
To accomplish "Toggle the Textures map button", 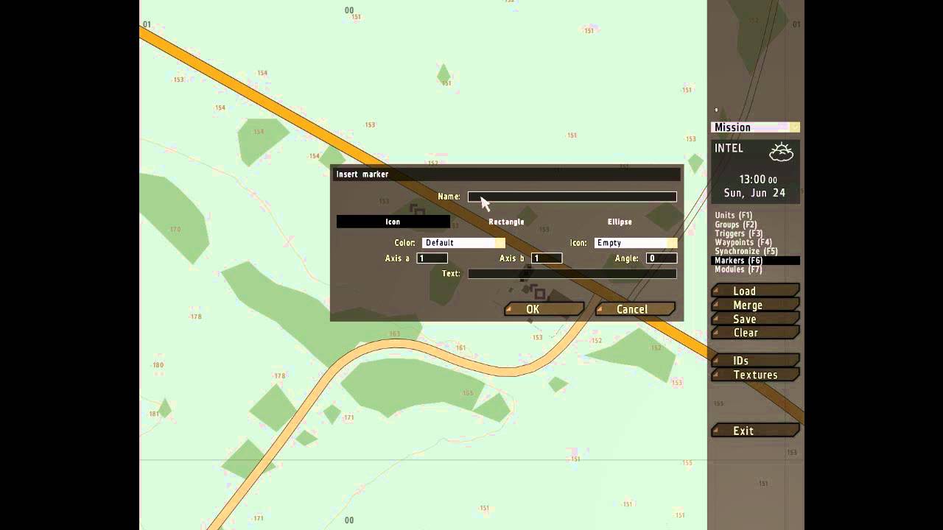I will tap(755, 375).
